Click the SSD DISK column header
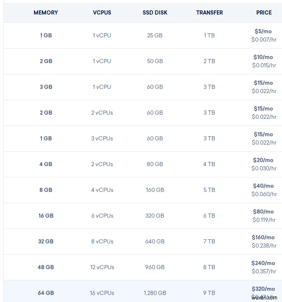Screen dimensions: 282x302 pyautogui.click(x=155, y=12)
